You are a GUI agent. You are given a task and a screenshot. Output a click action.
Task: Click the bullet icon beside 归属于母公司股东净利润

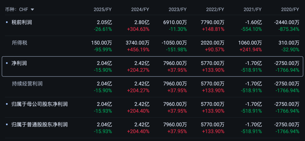7,104
